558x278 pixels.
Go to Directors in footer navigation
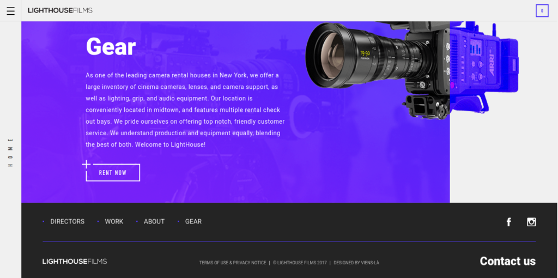(x=67, y=221)
